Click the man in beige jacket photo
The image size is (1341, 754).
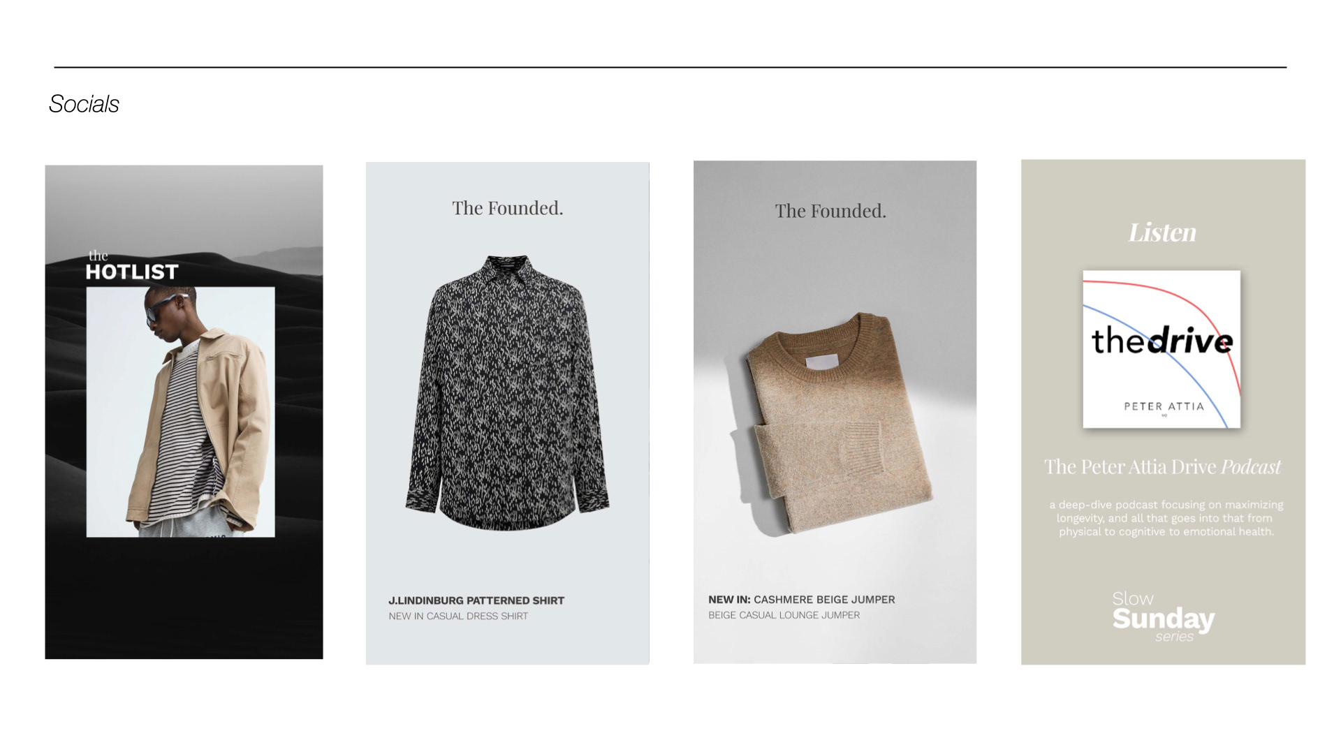click(x=180, y=412)
